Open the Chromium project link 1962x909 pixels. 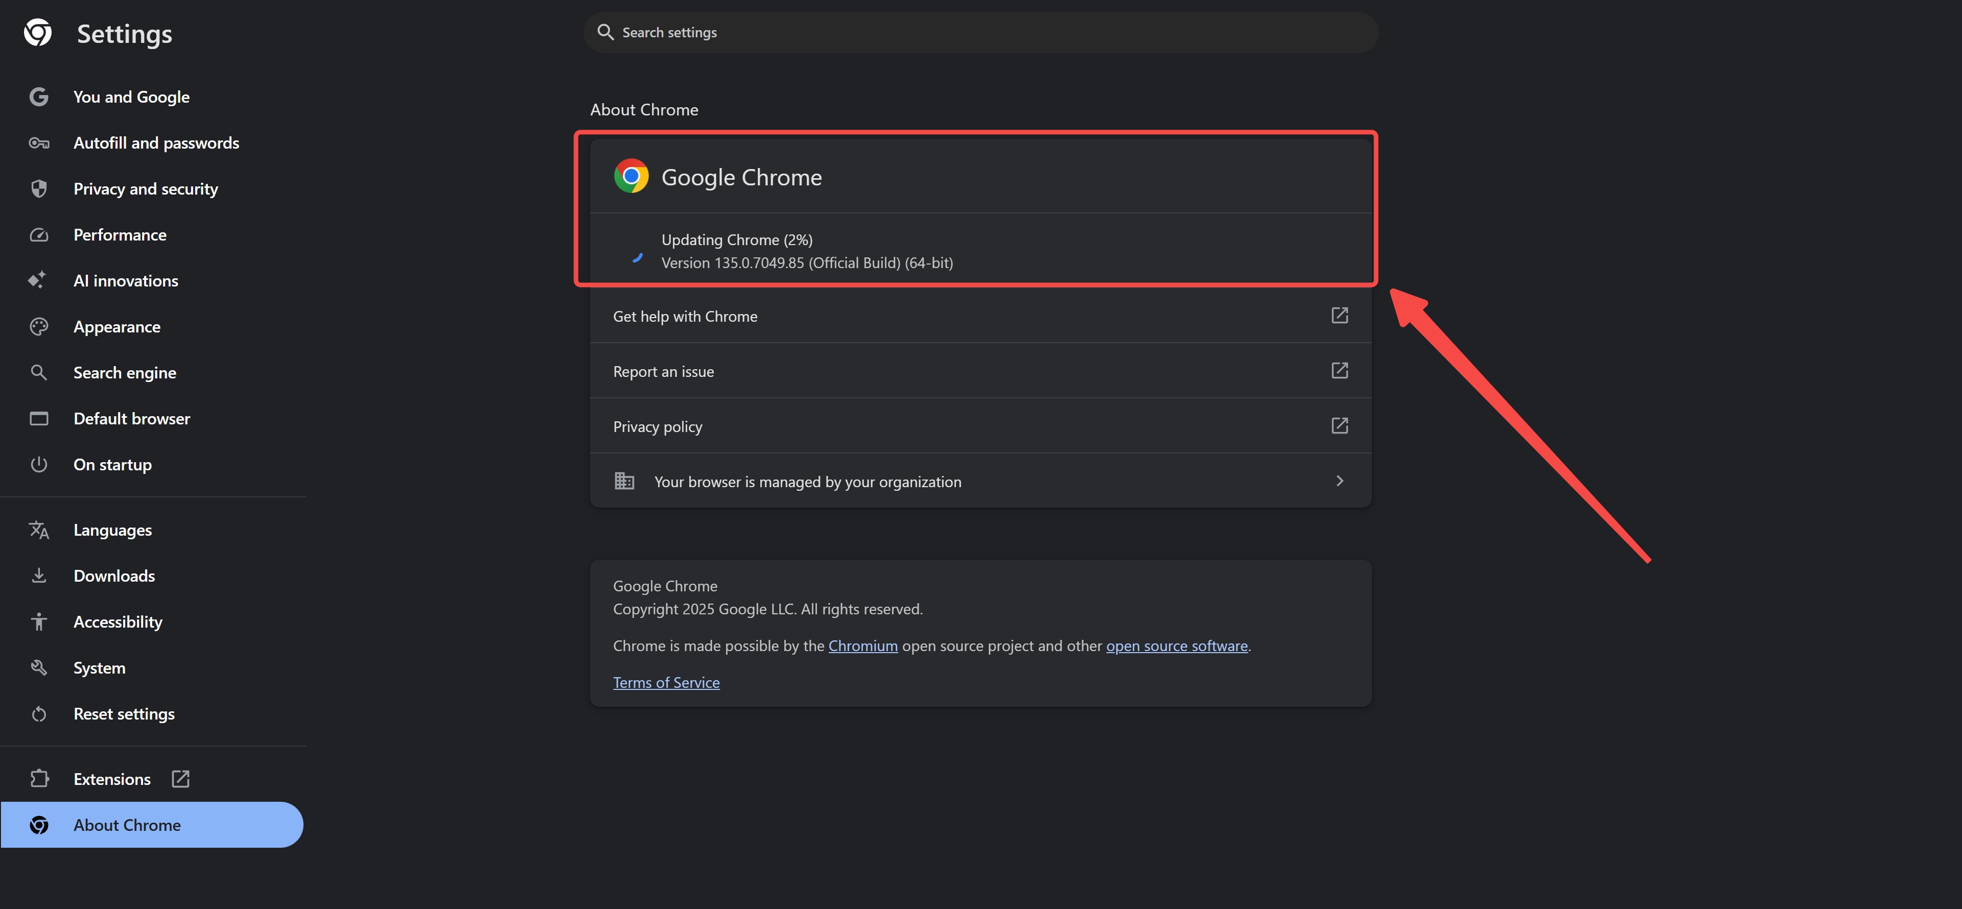[863, 645]
